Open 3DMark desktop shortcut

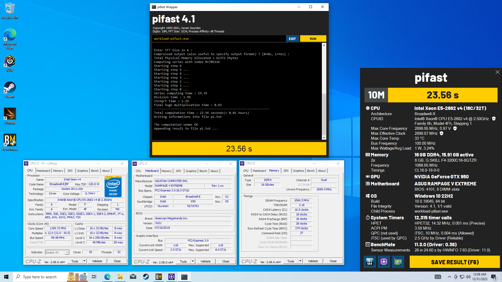click(x=10, y=116)
